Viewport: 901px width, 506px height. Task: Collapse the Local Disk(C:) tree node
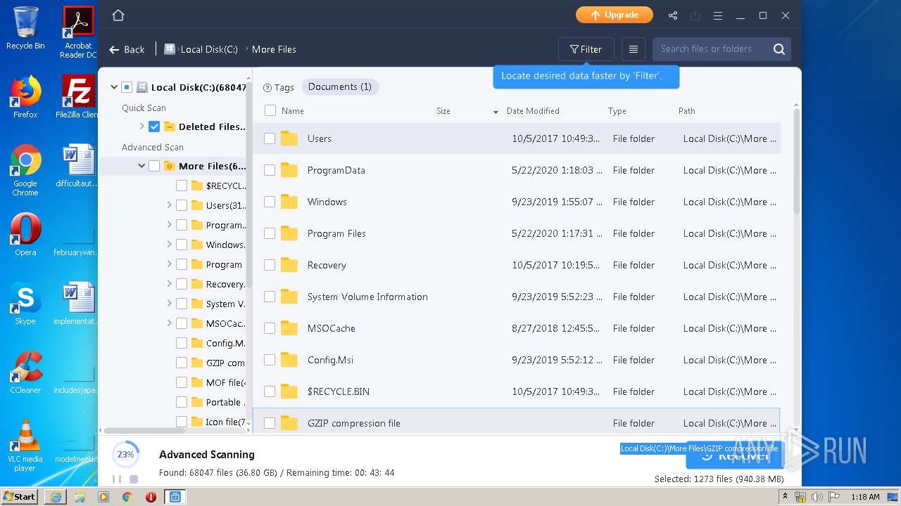coord(114,87)
